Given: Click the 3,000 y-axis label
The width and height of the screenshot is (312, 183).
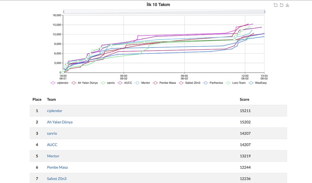Looking at the screenshot, I should click(x=57, y=63).
